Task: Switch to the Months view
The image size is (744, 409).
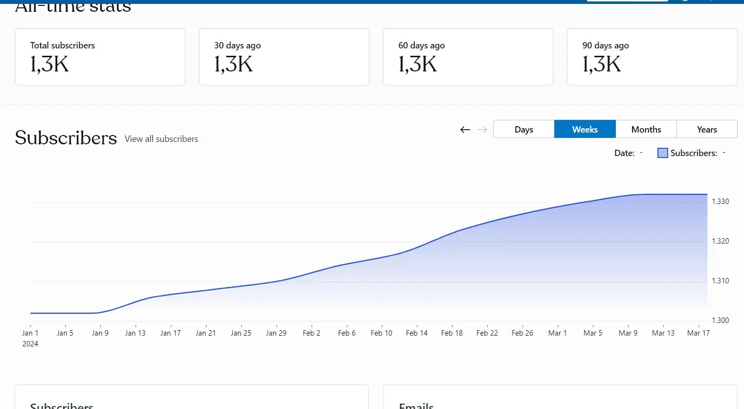Action: 646,129
